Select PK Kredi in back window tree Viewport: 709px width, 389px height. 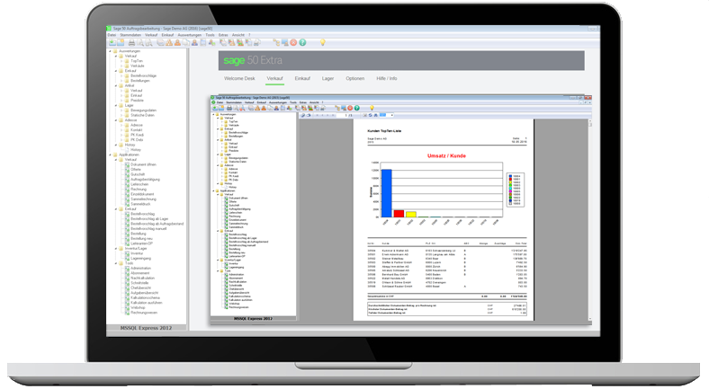(x=137, y=135)
